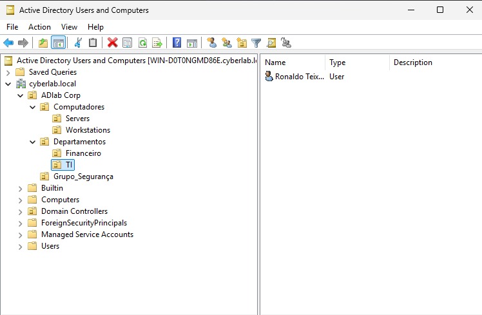Select the Users container
The height and width of the screenshot is (315, 482).
50,246
